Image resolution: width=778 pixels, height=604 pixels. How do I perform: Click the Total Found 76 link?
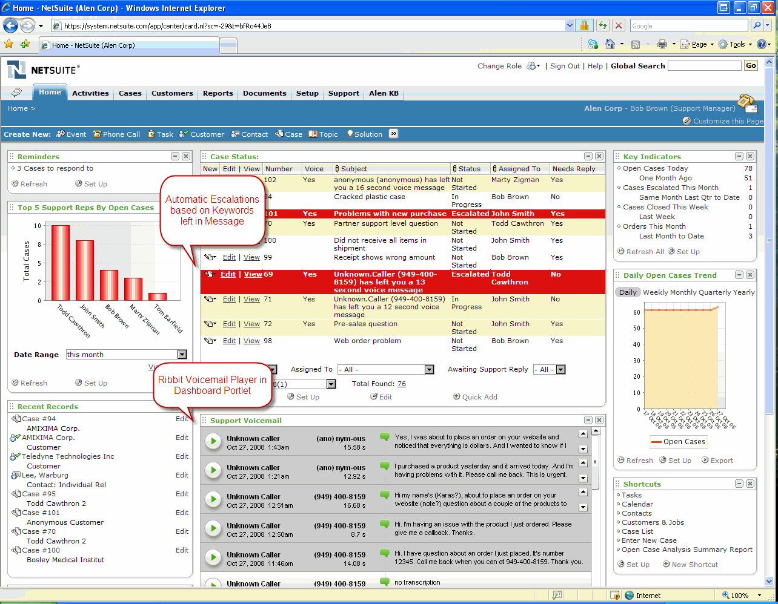click(x=402, y=384)
